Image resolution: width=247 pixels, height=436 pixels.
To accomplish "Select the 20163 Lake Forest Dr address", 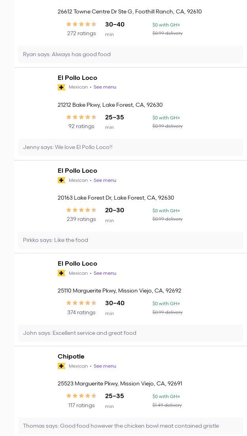I will [116, 198].
